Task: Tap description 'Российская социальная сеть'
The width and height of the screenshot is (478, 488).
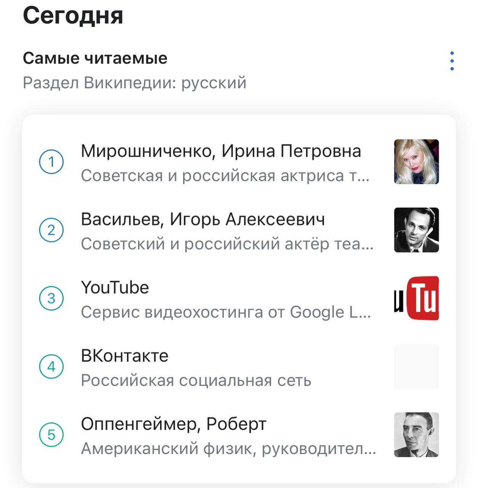Action: click(196, 380)
